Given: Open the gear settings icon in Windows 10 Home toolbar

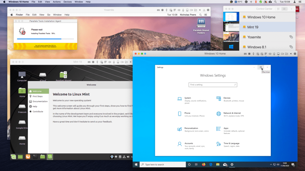Looking at the screenshot, I should tap(295, 54).
